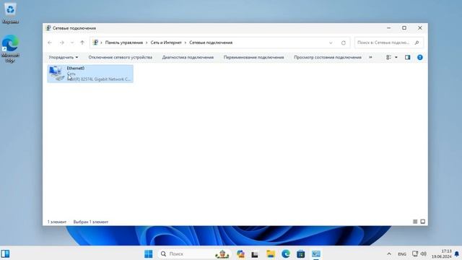
Task: Click Просмотр состояния подключения
Action: pyautogui.click(x=328, y=57)
